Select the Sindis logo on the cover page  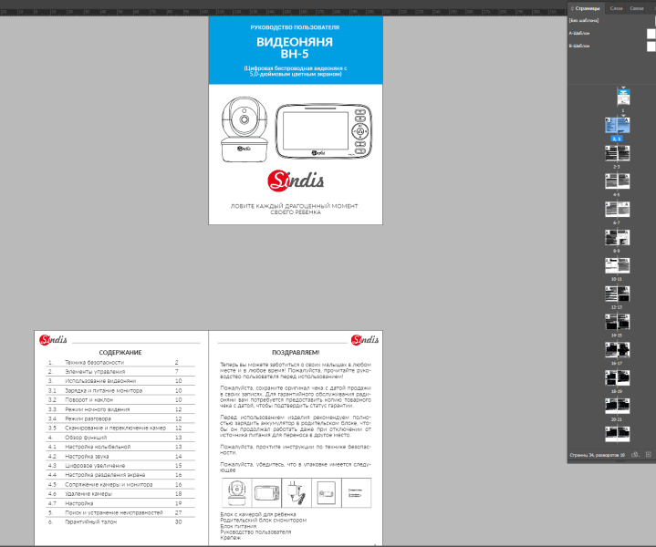tap(296, 181)
